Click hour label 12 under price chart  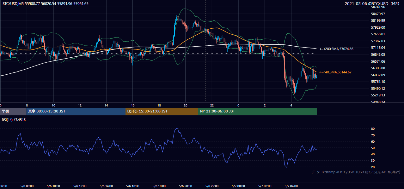tap(80, 105)
